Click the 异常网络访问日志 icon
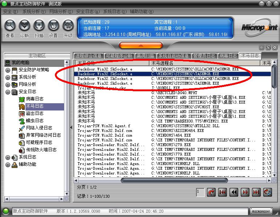 (x=21, y=136)
